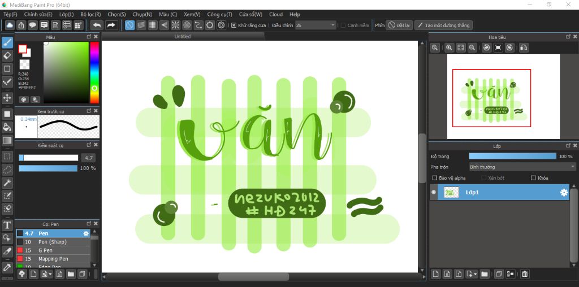Click the cloud icon in toolbar
579x287 pixels.
click(x=10, y=25)
